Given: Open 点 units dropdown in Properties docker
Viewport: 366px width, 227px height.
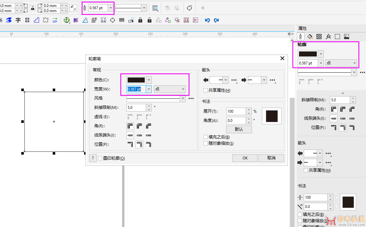Looking at the screenshot, I should point(341,63).
